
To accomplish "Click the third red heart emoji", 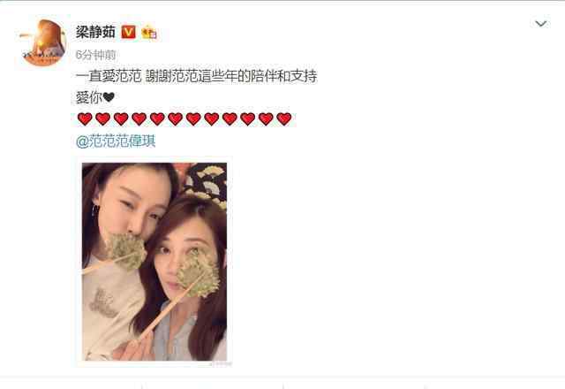I will 121,118.
